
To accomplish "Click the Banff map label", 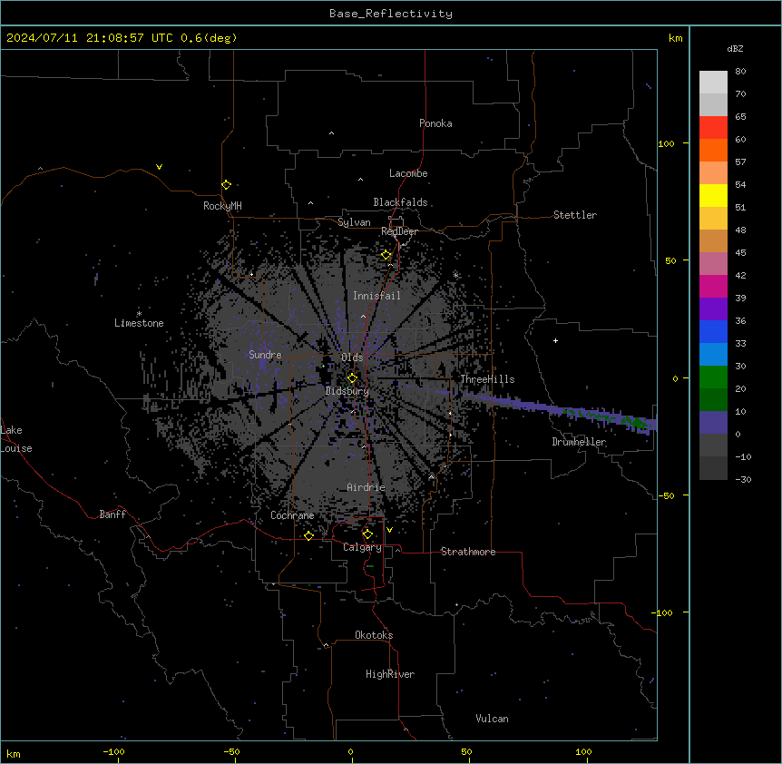I will pyautogui.click(x=112, y=514).
